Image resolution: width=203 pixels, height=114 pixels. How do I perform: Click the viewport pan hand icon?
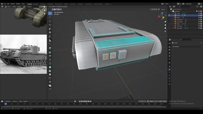click(x=165, y=25)
